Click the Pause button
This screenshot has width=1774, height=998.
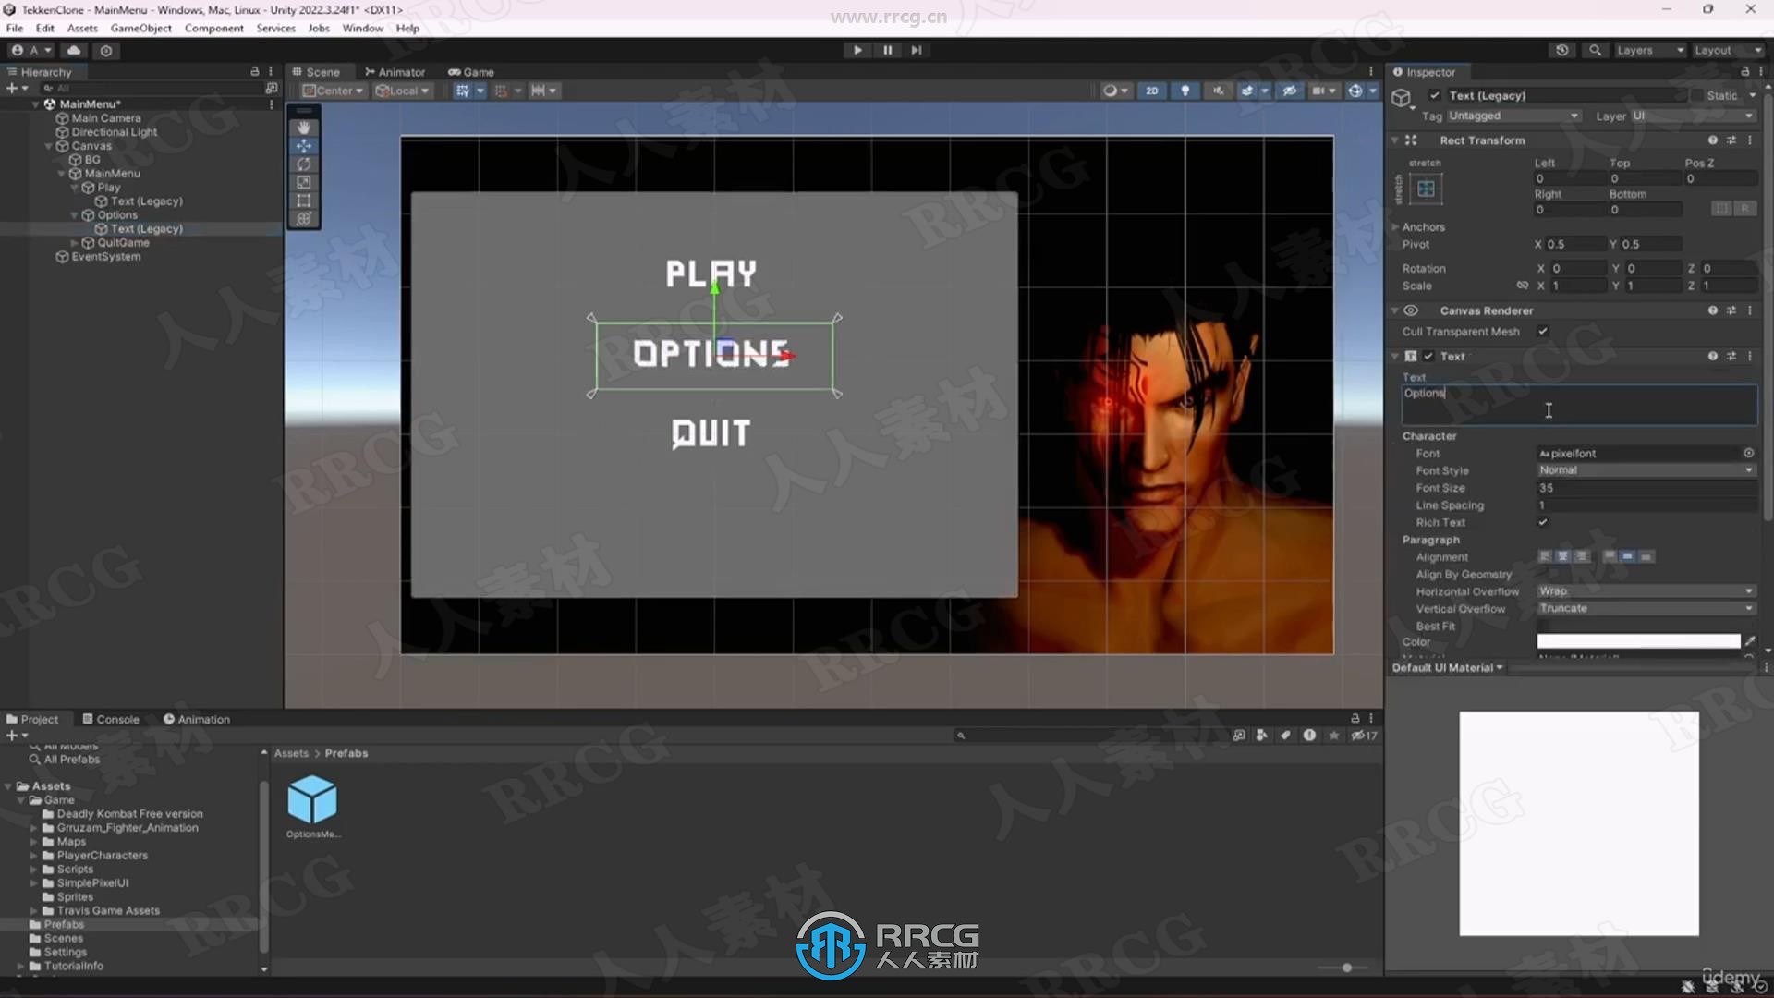(x=887, y=50)
